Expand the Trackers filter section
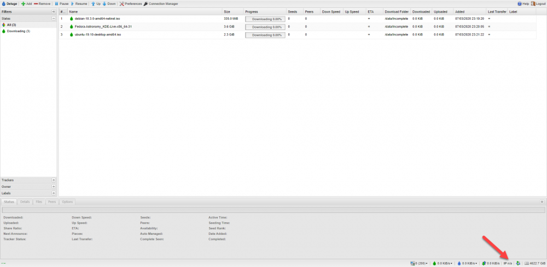This screenshot has width=547, height=267. point(54,180)
